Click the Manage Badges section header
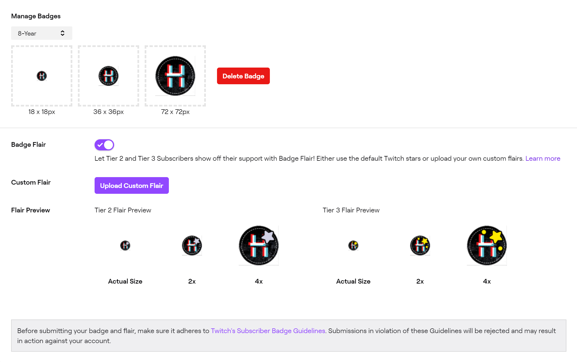The height and width of the screenshot is (362, 577). (35, 16)
